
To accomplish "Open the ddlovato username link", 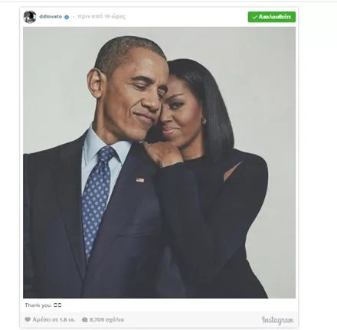I will pyautogui.click(x=51, y=17).
